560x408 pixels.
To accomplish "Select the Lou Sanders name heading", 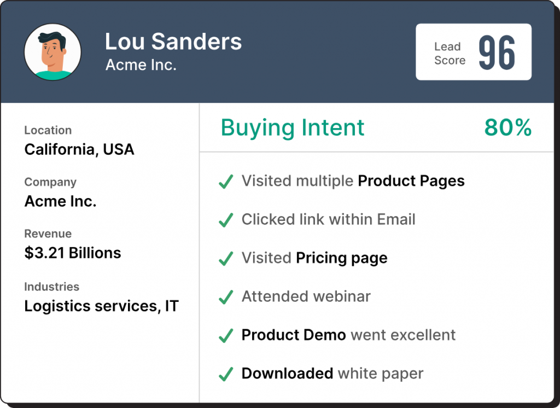I will pyautogui.click(x=173, y=42).
